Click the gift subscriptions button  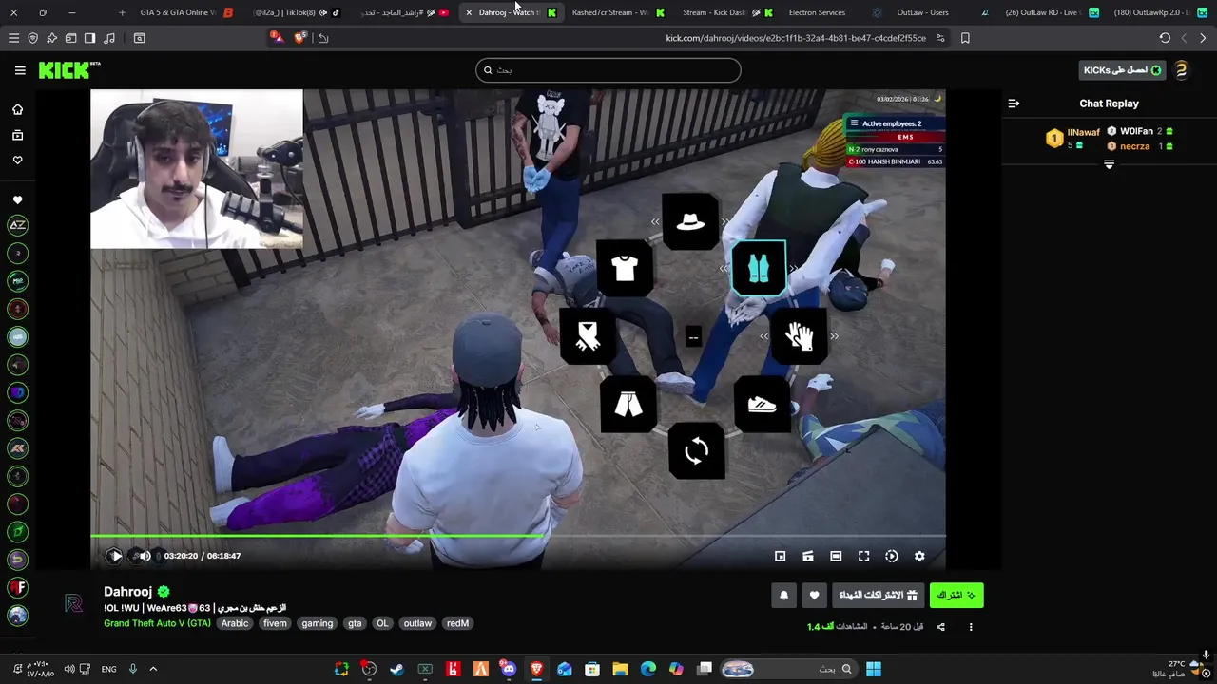pos(878,595)
